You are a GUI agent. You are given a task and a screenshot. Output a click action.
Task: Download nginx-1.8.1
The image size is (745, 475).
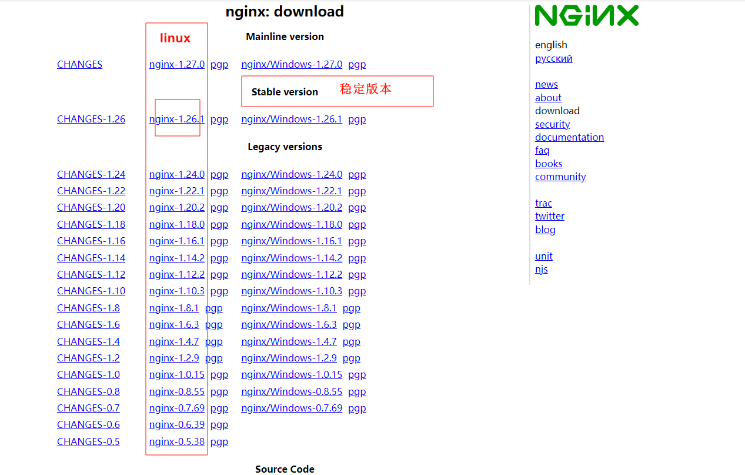[174, 308]
